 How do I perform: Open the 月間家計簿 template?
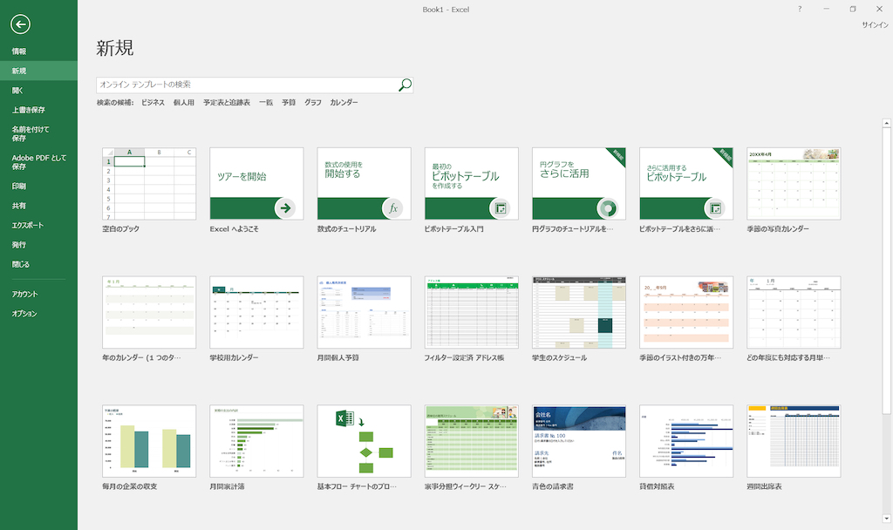click(256, 447)
